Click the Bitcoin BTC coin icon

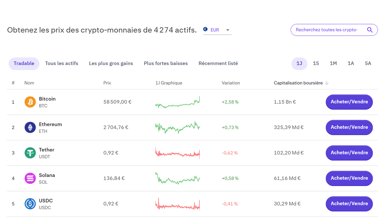tap(30, 102)
